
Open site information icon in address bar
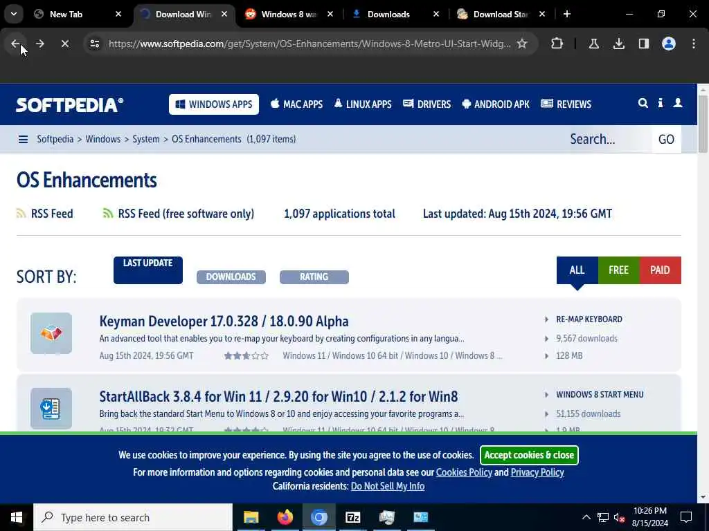coord(94,44)
